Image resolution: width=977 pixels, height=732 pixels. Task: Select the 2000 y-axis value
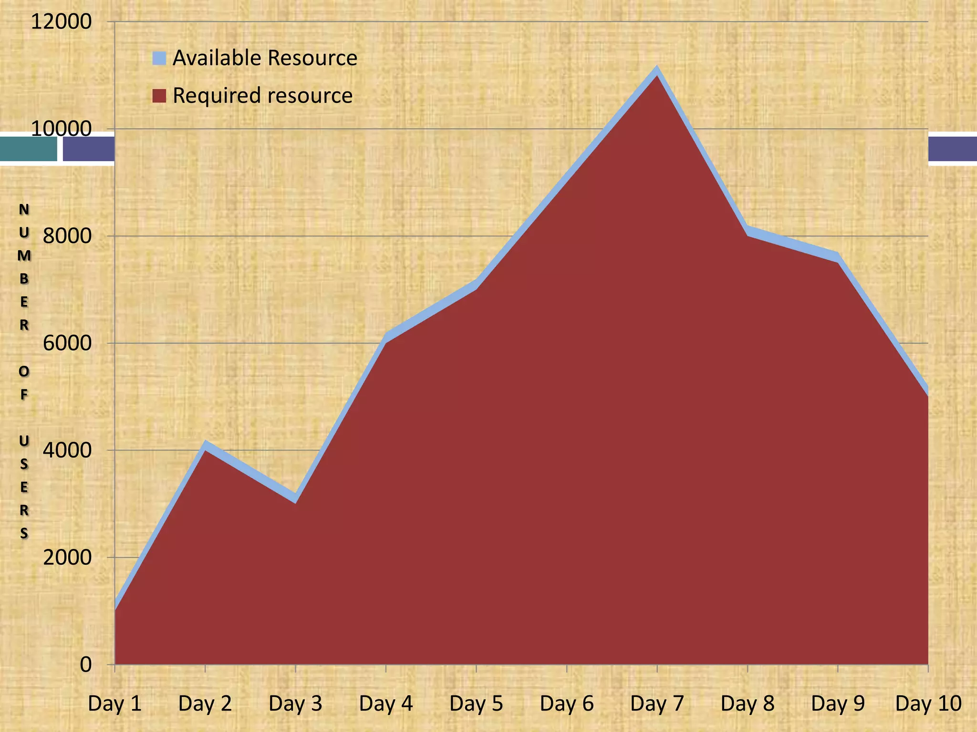click(x=67, y=557)
